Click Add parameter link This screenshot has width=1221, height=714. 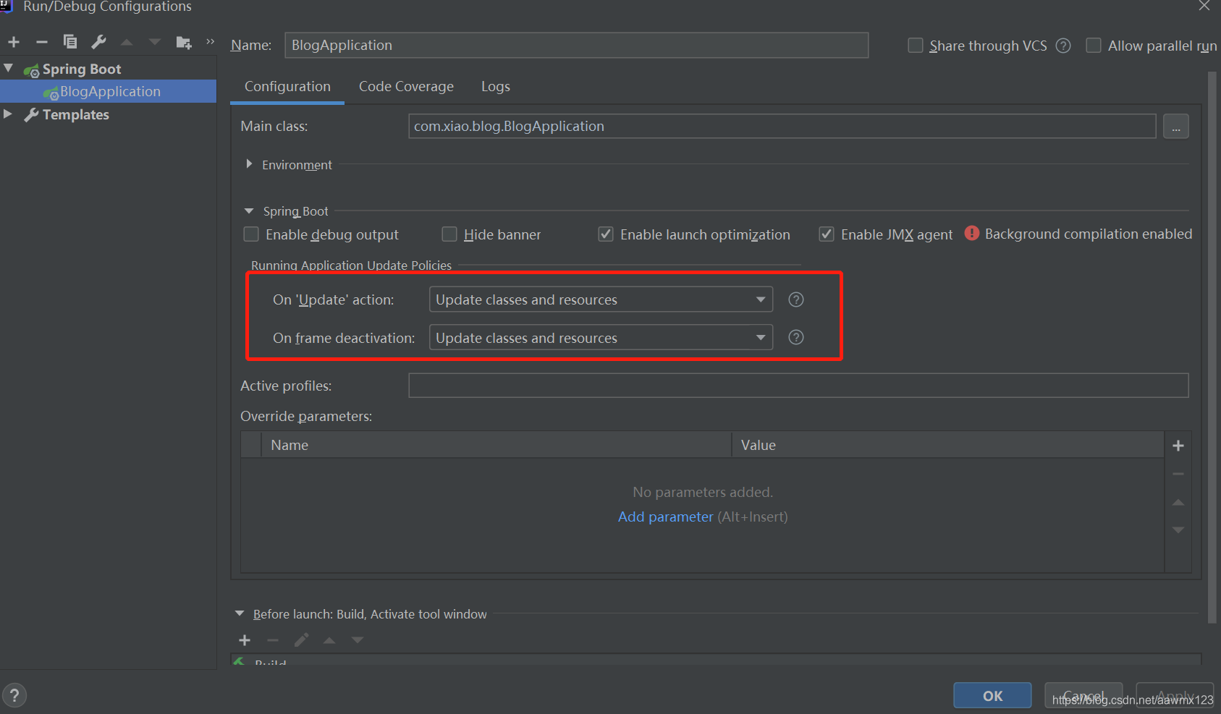[x=665, y=517]
